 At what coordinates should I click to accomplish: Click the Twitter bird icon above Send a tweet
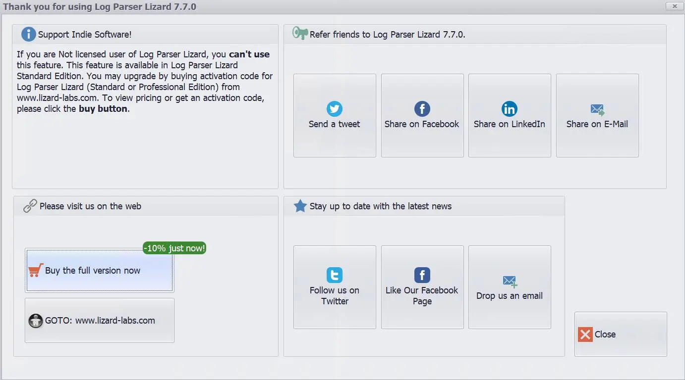[x=335, y=109]
